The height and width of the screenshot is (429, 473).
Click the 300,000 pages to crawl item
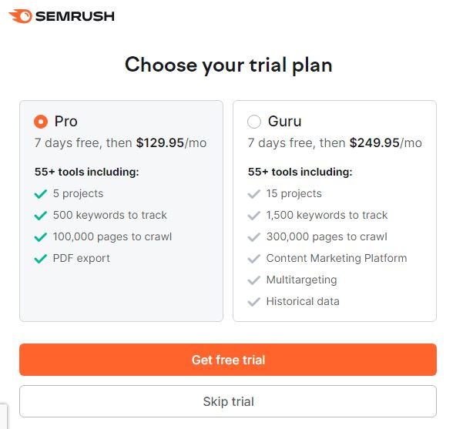click(x=327, y=236)
